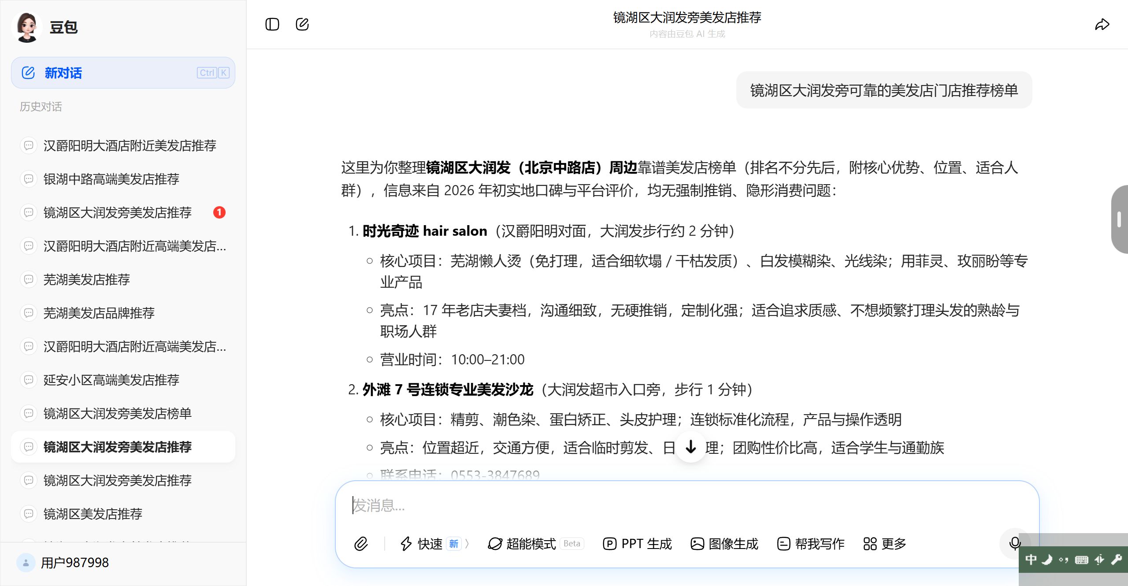Click chat bubble icon beside 延安小区高端美发店推荐
1128x586 pixels.
point(29,380)
